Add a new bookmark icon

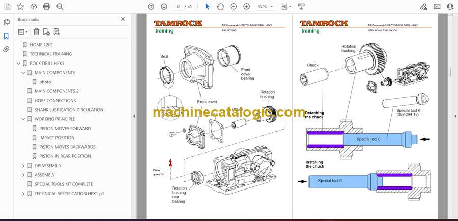(x=46, y=32)
